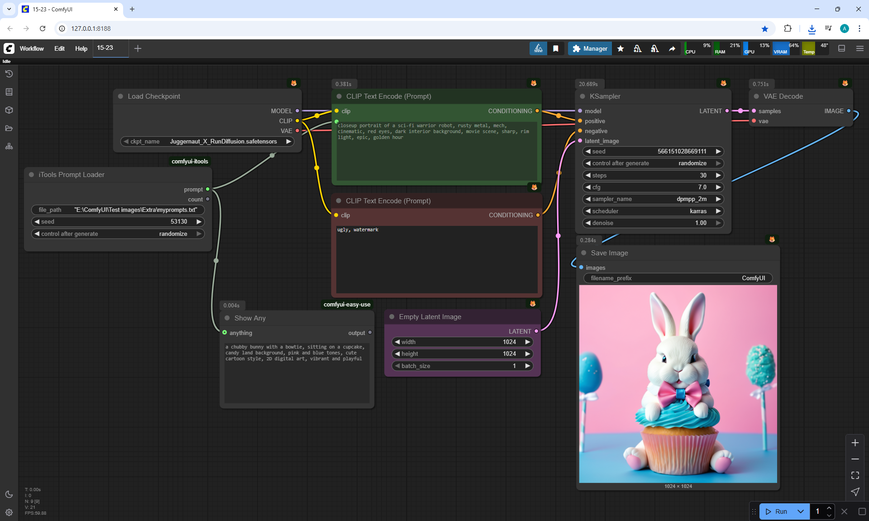Toggle KSampler node collapse dot
Screen dimensions: 869x521
click(x=583, y=96)
